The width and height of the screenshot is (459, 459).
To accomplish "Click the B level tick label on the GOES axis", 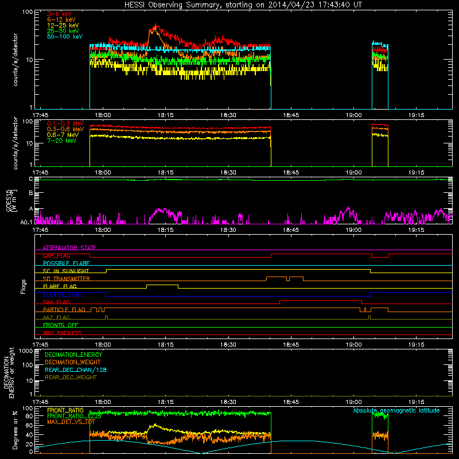I will [x=31, y=193].
